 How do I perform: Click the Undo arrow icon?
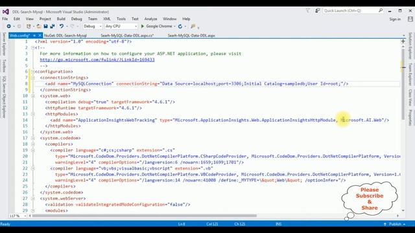(x=62, y=26)
